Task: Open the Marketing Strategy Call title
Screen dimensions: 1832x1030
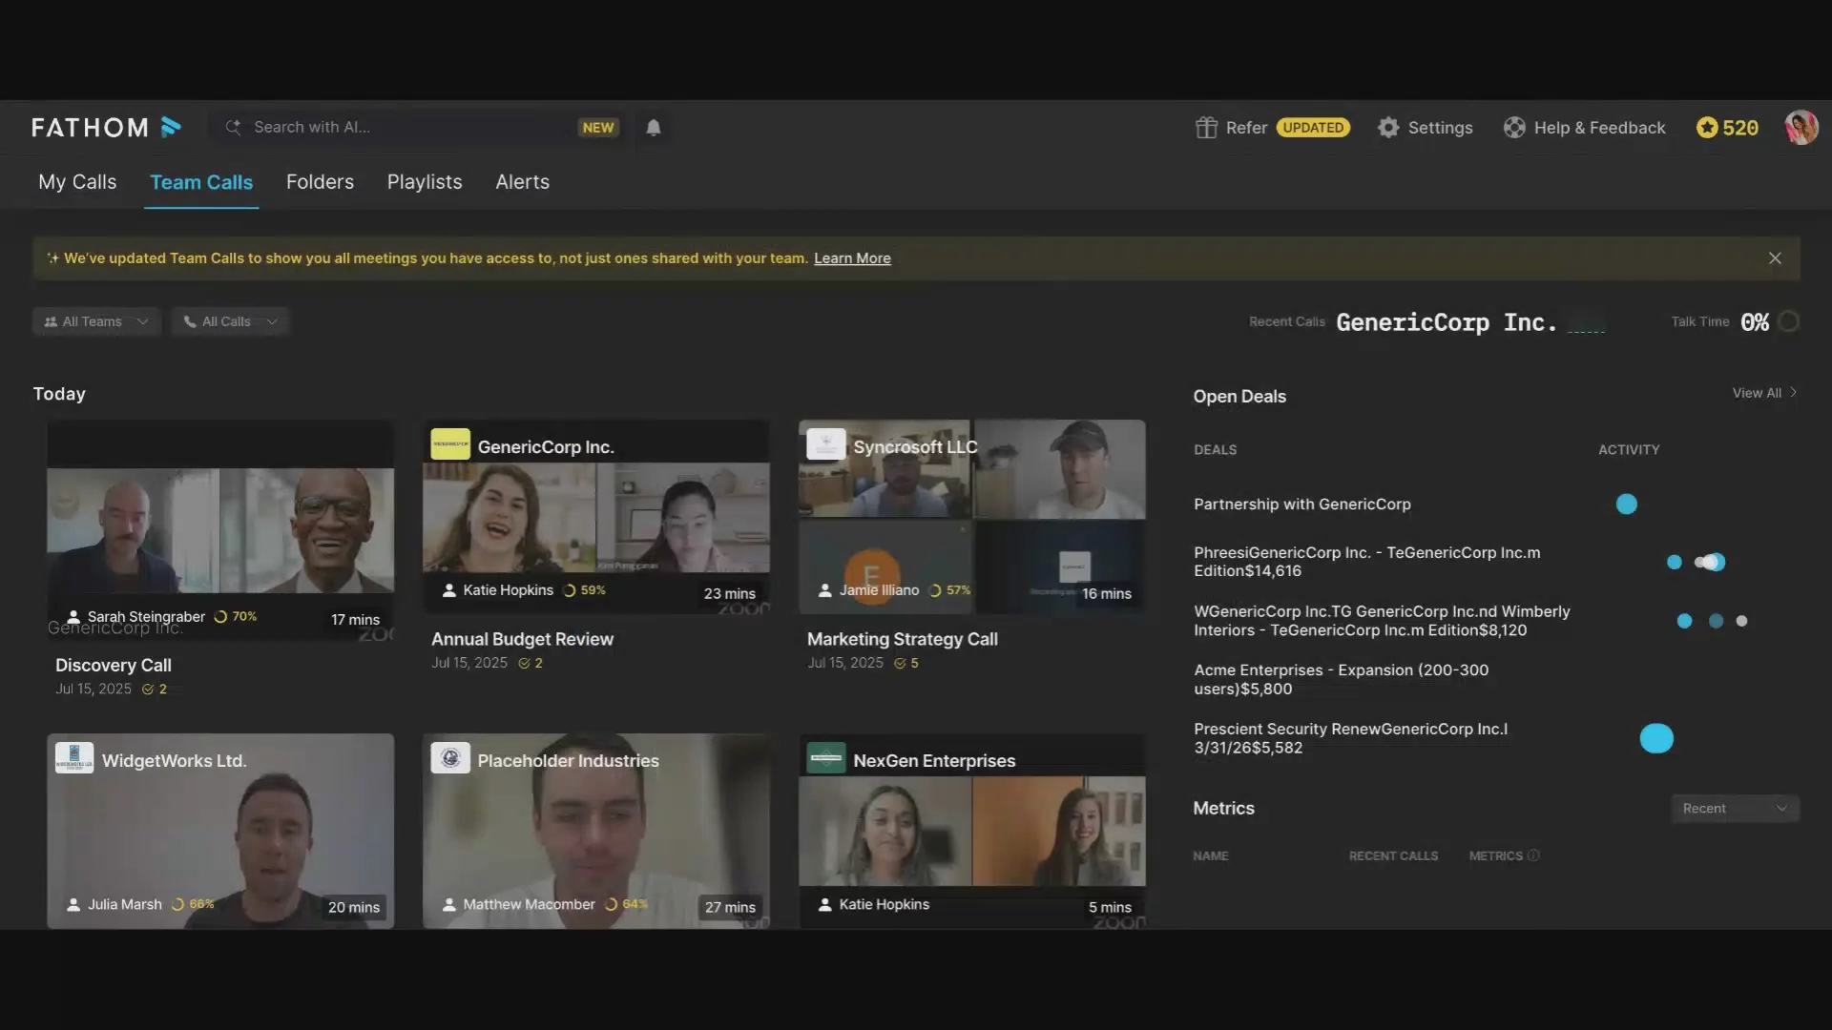Action: tap(903, 640)
